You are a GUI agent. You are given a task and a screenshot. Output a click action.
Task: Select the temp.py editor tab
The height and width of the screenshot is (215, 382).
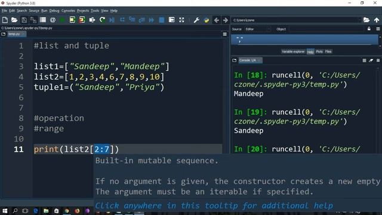(16, 34)
